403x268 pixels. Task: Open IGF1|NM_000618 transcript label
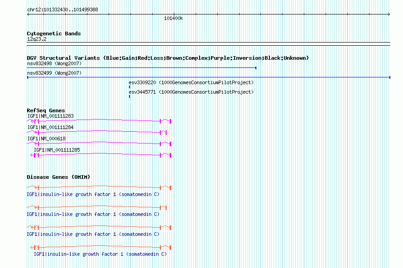[x=47, y=139]
